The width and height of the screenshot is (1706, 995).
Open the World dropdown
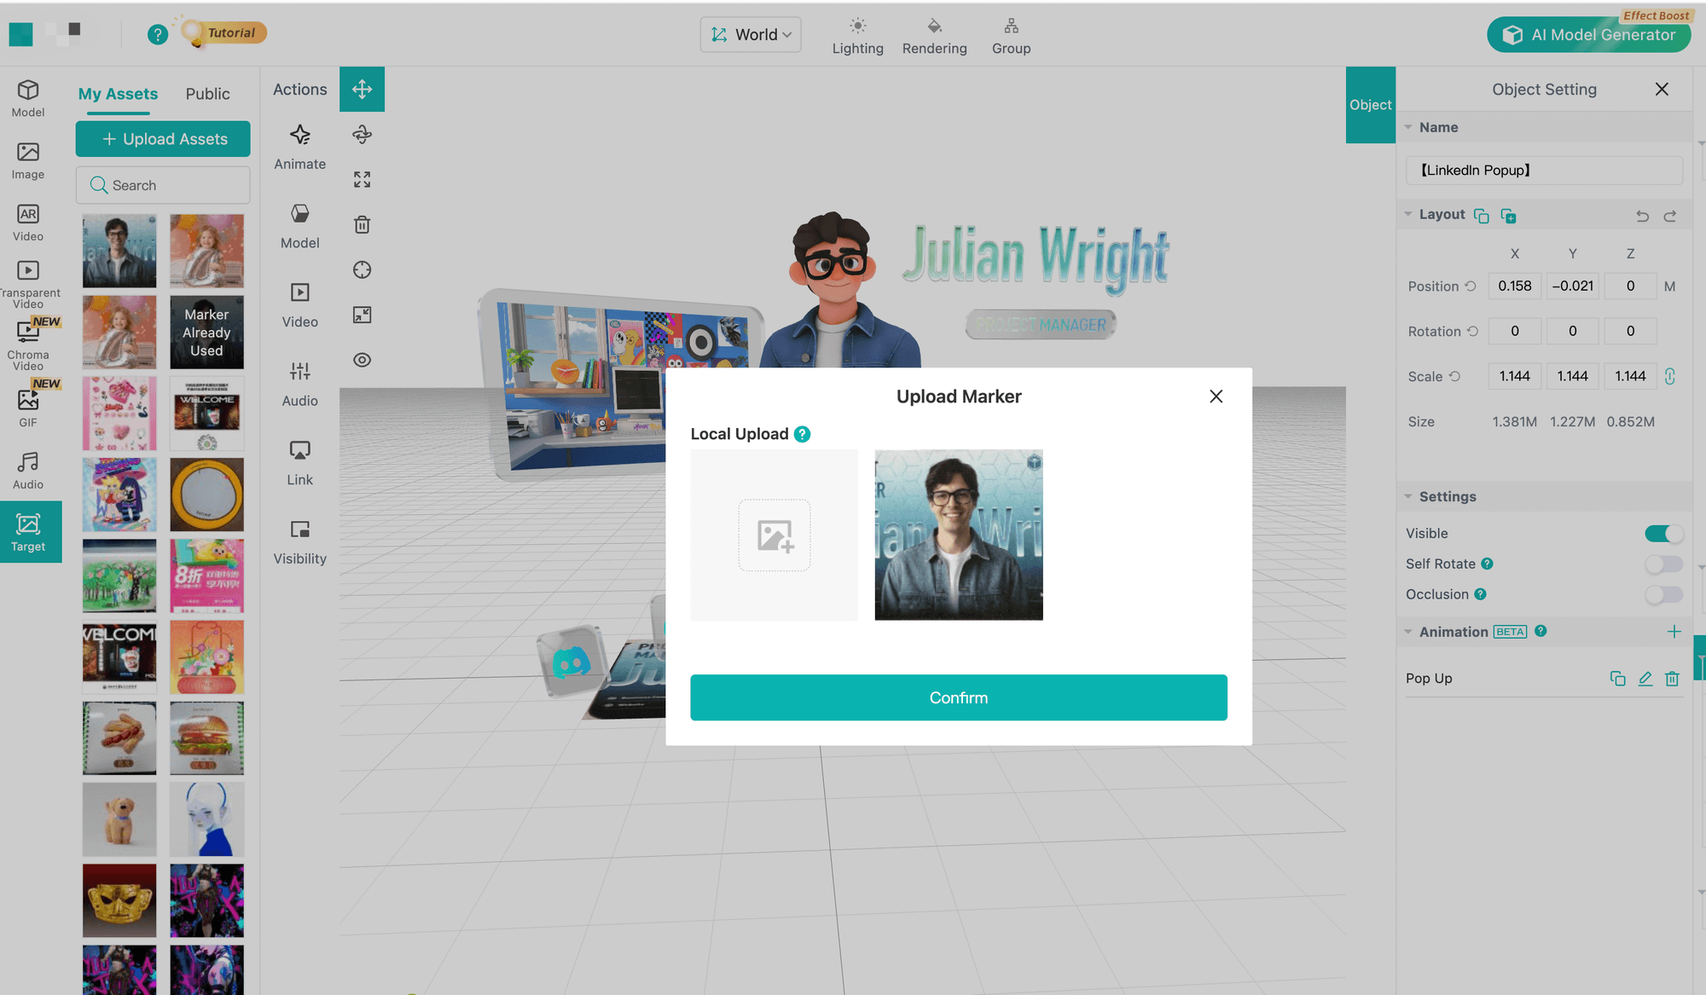coord(750,34)
